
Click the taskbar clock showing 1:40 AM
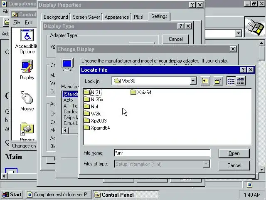click(x=252, y=195)
